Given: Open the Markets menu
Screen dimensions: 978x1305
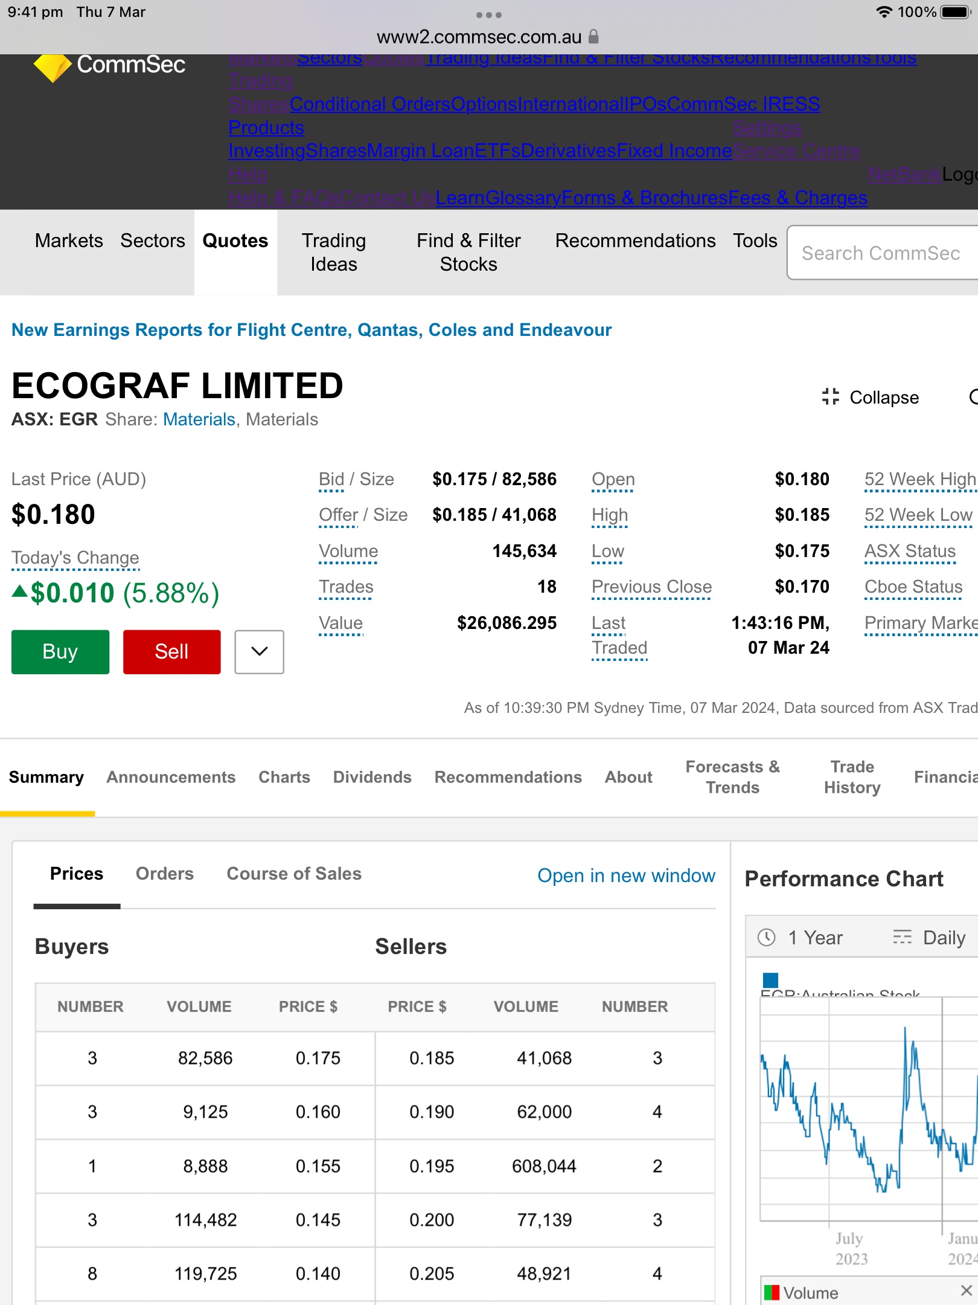Looking at the screenshot, I should pyautogui.click(x=69, y=240).
